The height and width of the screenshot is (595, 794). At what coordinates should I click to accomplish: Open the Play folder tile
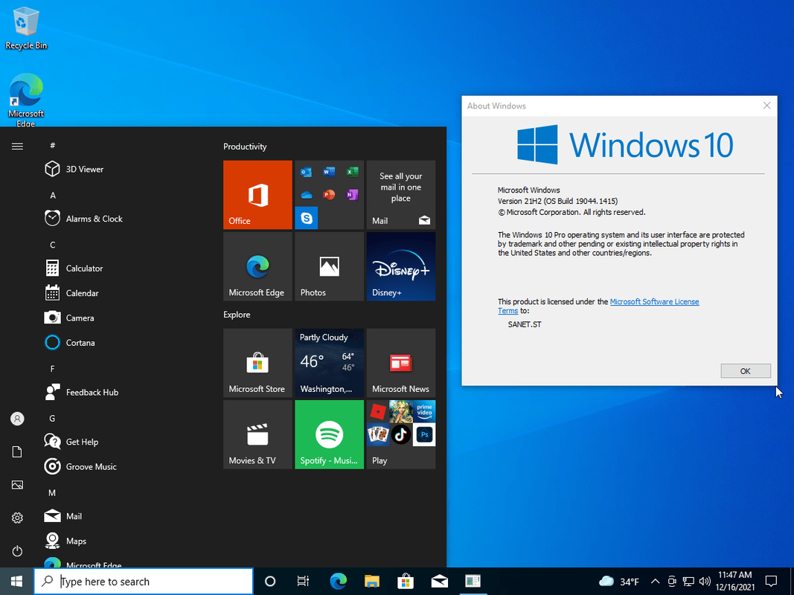401,434
